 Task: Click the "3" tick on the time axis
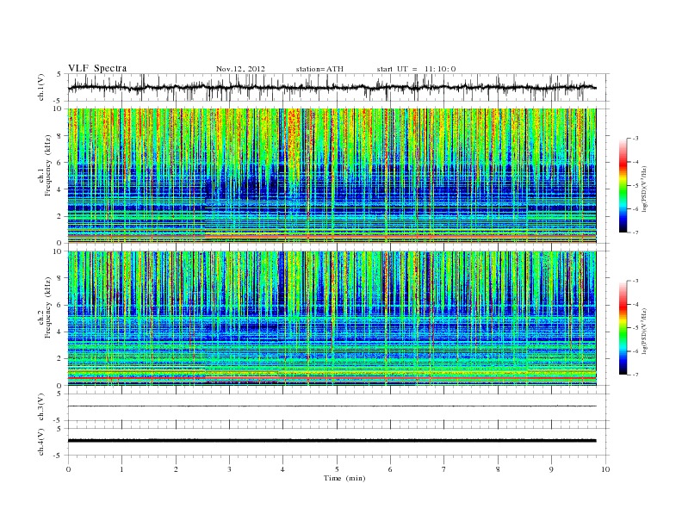tap(229, 469)
